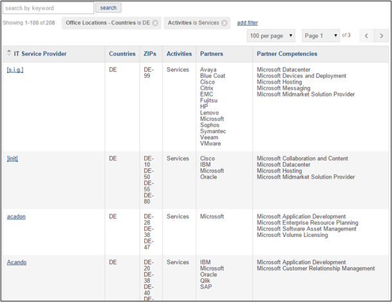Click Citrix partner entry

point(207,88)
